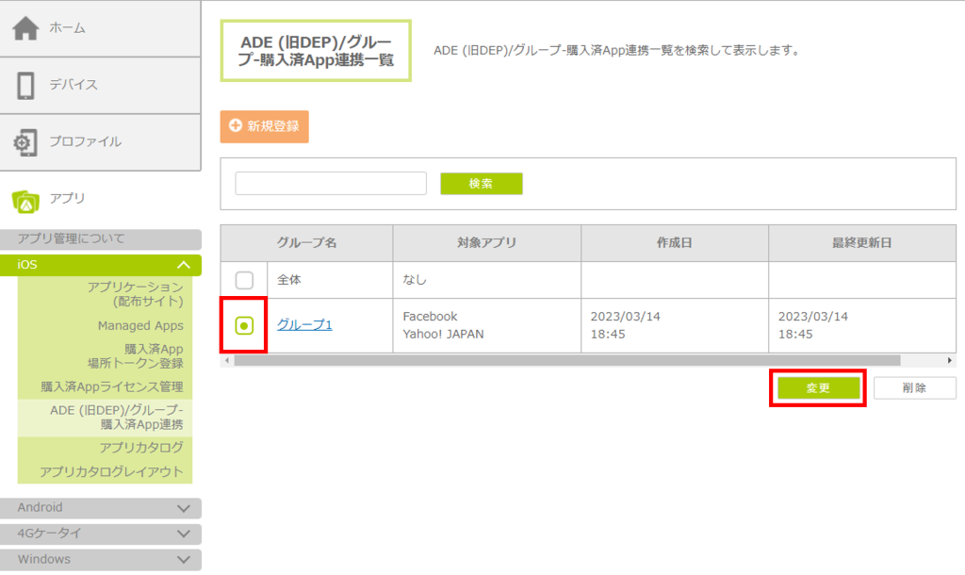The width and height of the screenshot is (965, 575).
Task: Expand the Windows section
Action: (x=184, y=559)
